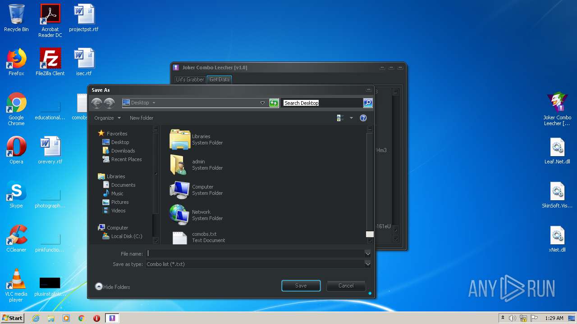Click the Search Desktop field
577x324 pixels.
click(x=322, y=103)
